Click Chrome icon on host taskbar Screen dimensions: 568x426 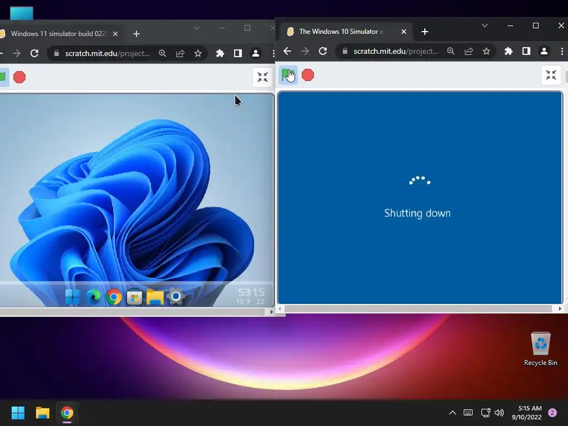pyautogui.click(x=67, y=413)
